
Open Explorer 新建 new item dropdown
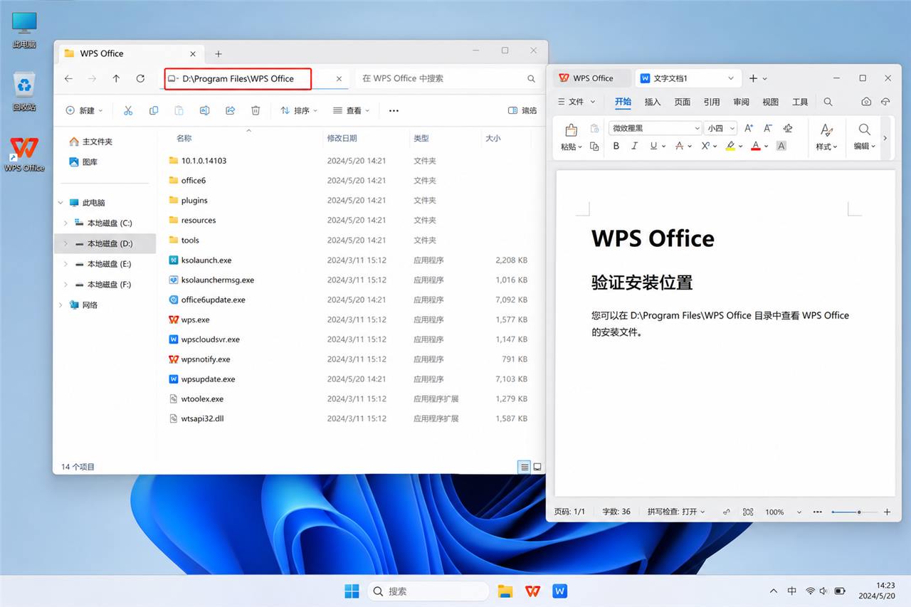point(84,110)
